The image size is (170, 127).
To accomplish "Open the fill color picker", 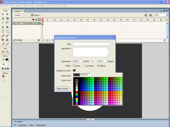I will (7, 64).
